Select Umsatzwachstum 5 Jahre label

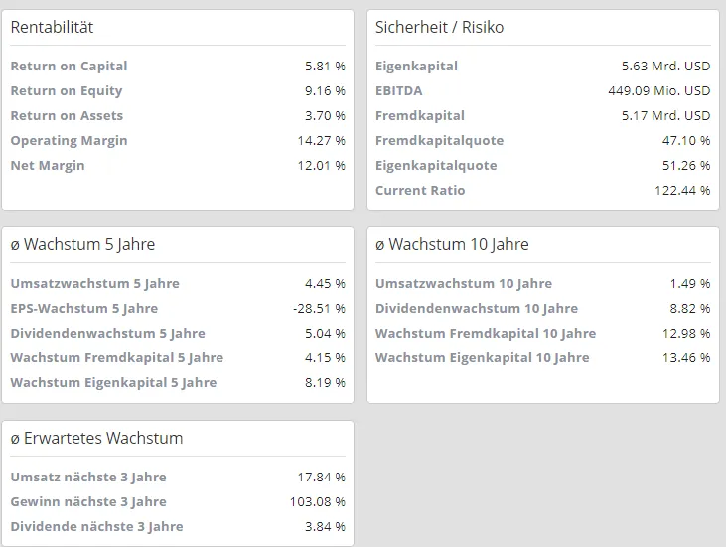click(95, 283)
